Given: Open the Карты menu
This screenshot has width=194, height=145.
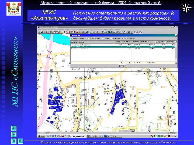Looking at the screenshot, I should [x=106, y=29].
